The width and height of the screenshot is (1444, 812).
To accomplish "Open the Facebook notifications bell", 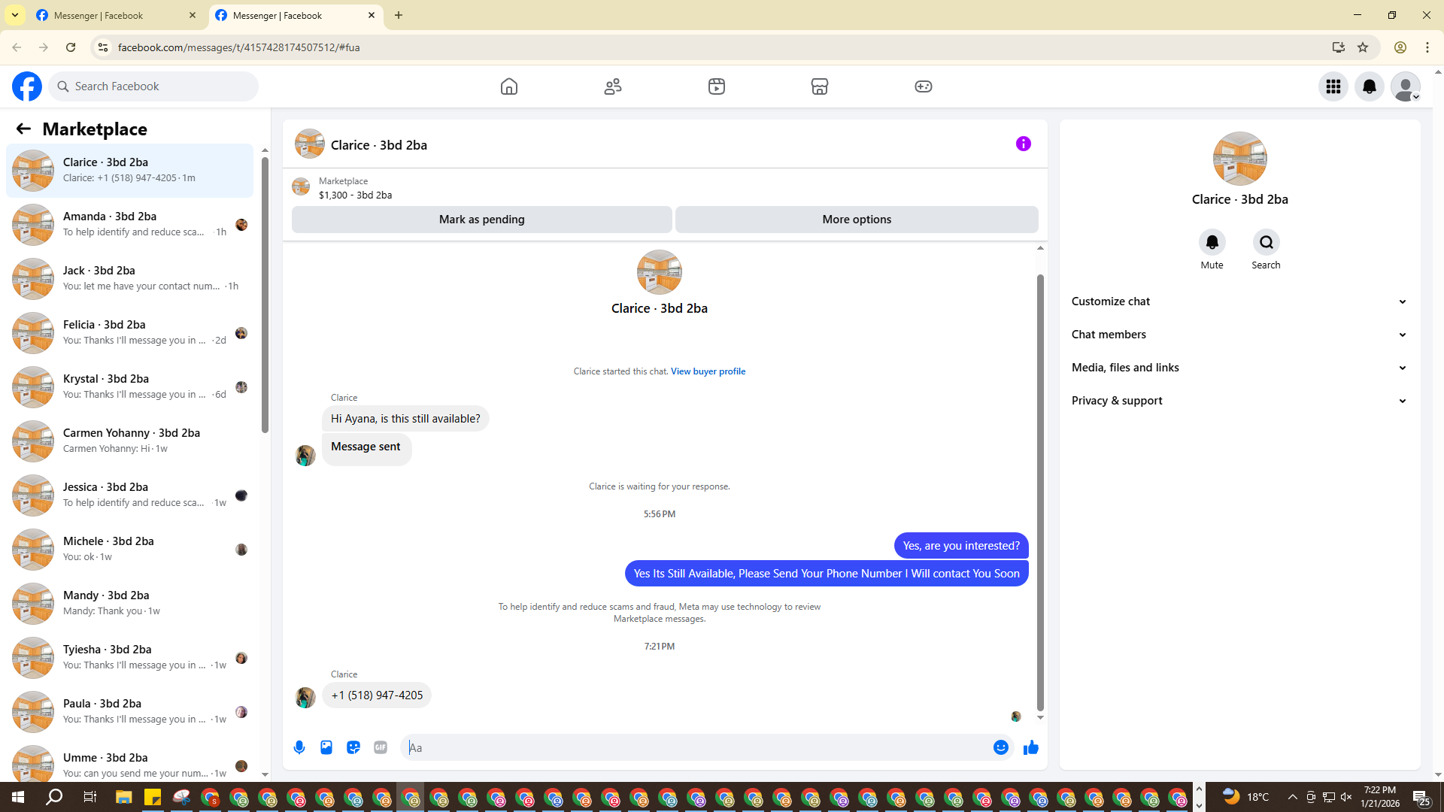I will pos(1369,86).
